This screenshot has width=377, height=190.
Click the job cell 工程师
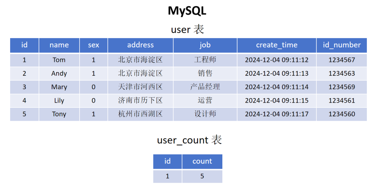(x=205, y=60)
